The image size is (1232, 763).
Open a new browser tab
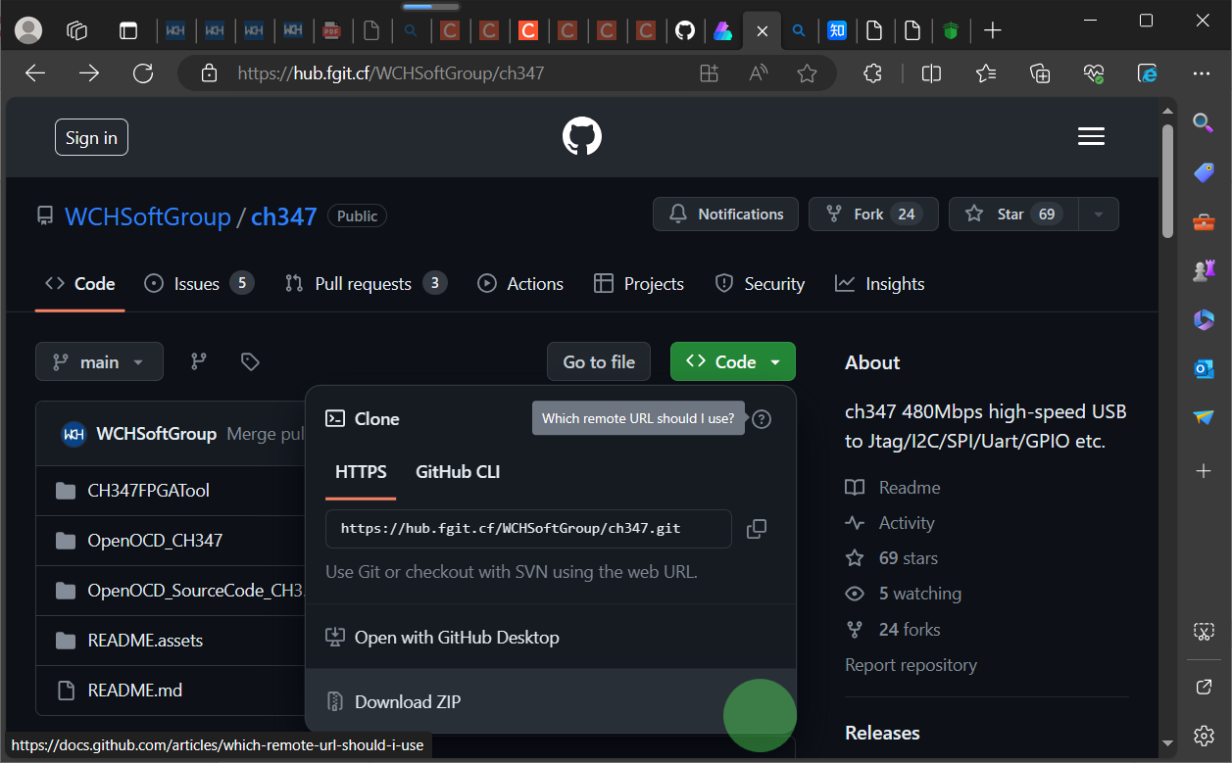[x=992, y=30]
